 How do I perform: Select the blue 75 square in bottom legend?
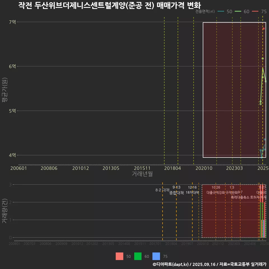coord(156,256)
